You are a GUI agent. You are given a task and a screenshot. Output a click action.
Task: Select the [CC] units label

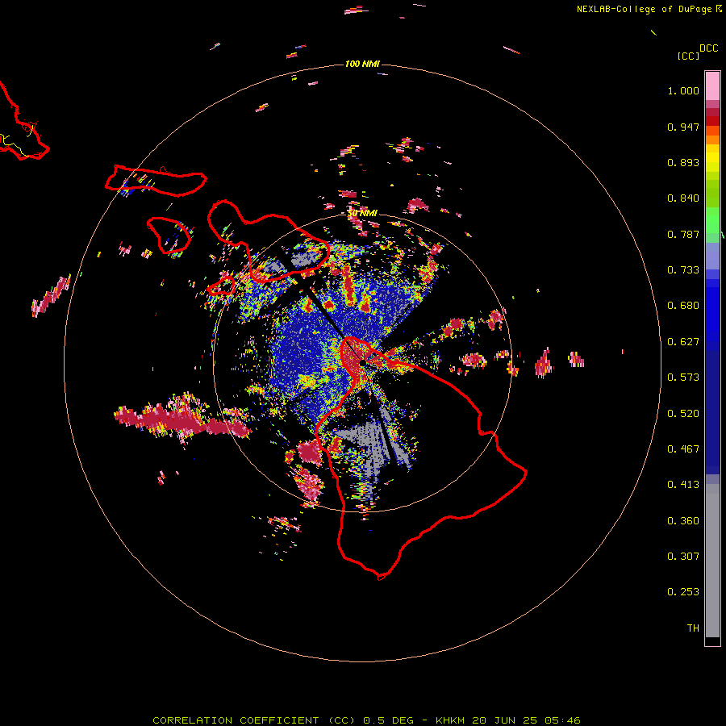pyautogui.click(x=688, y=56)
